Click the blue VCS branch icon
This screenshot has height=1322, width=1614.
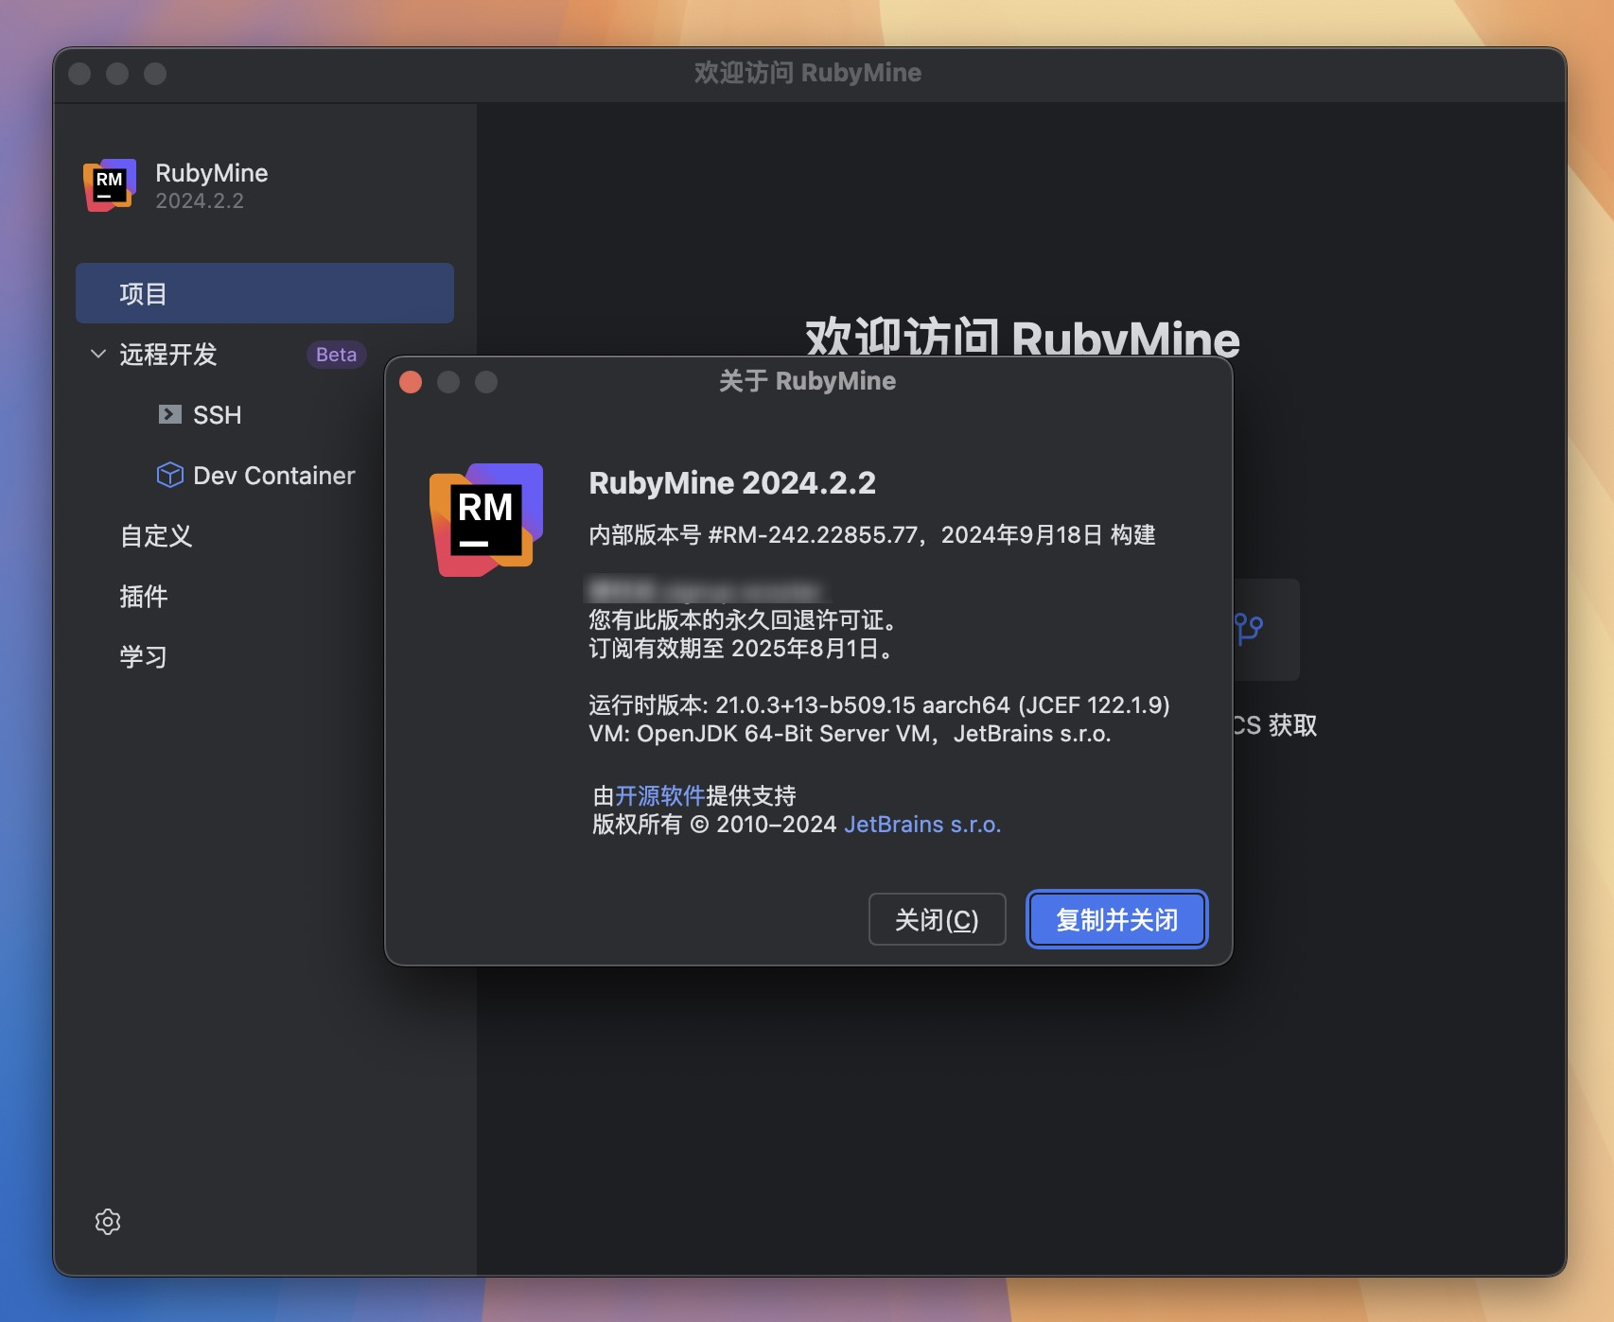(1249, 628)
